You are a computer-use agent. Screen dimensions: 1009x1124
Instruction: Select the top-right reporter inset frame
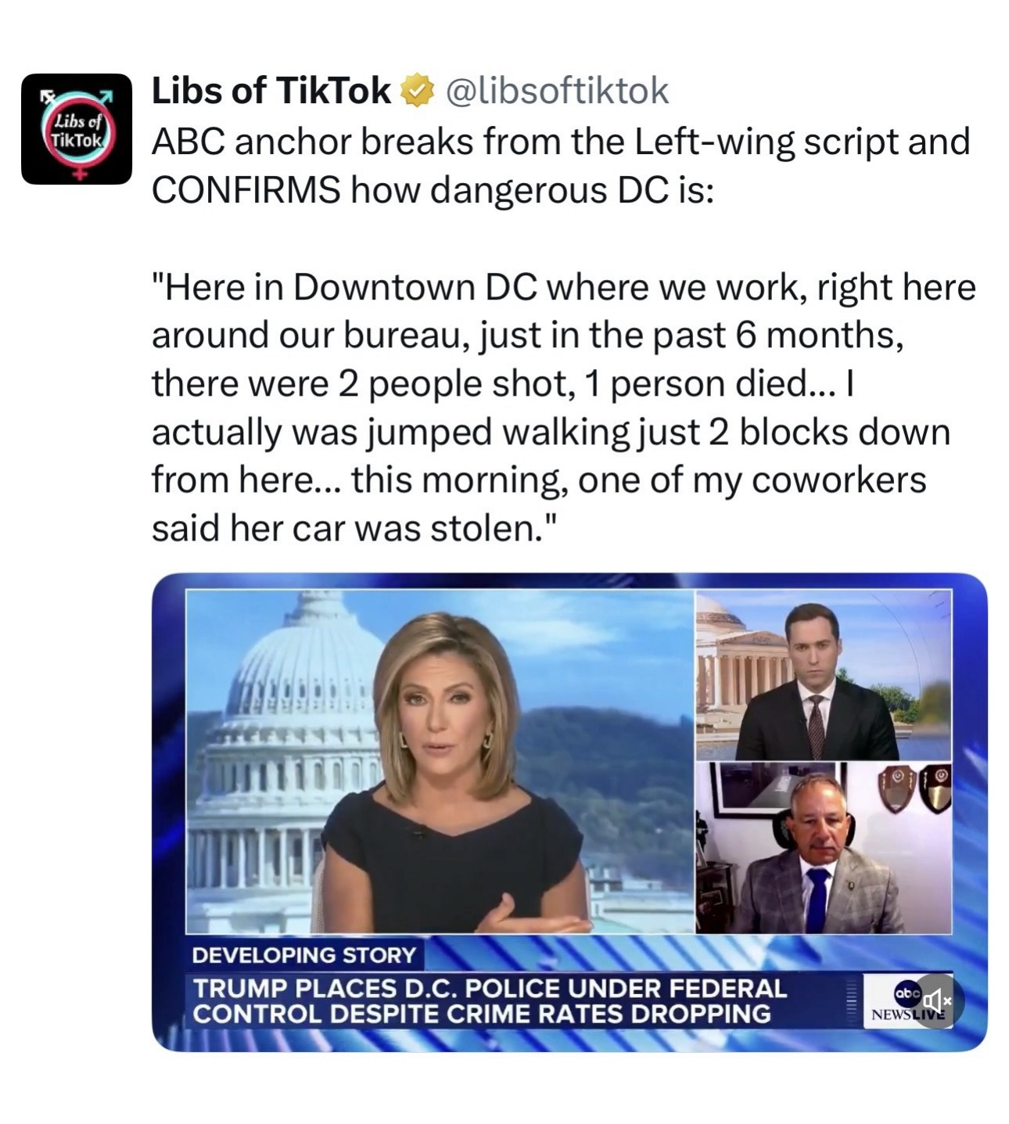(x=823, y=675)
